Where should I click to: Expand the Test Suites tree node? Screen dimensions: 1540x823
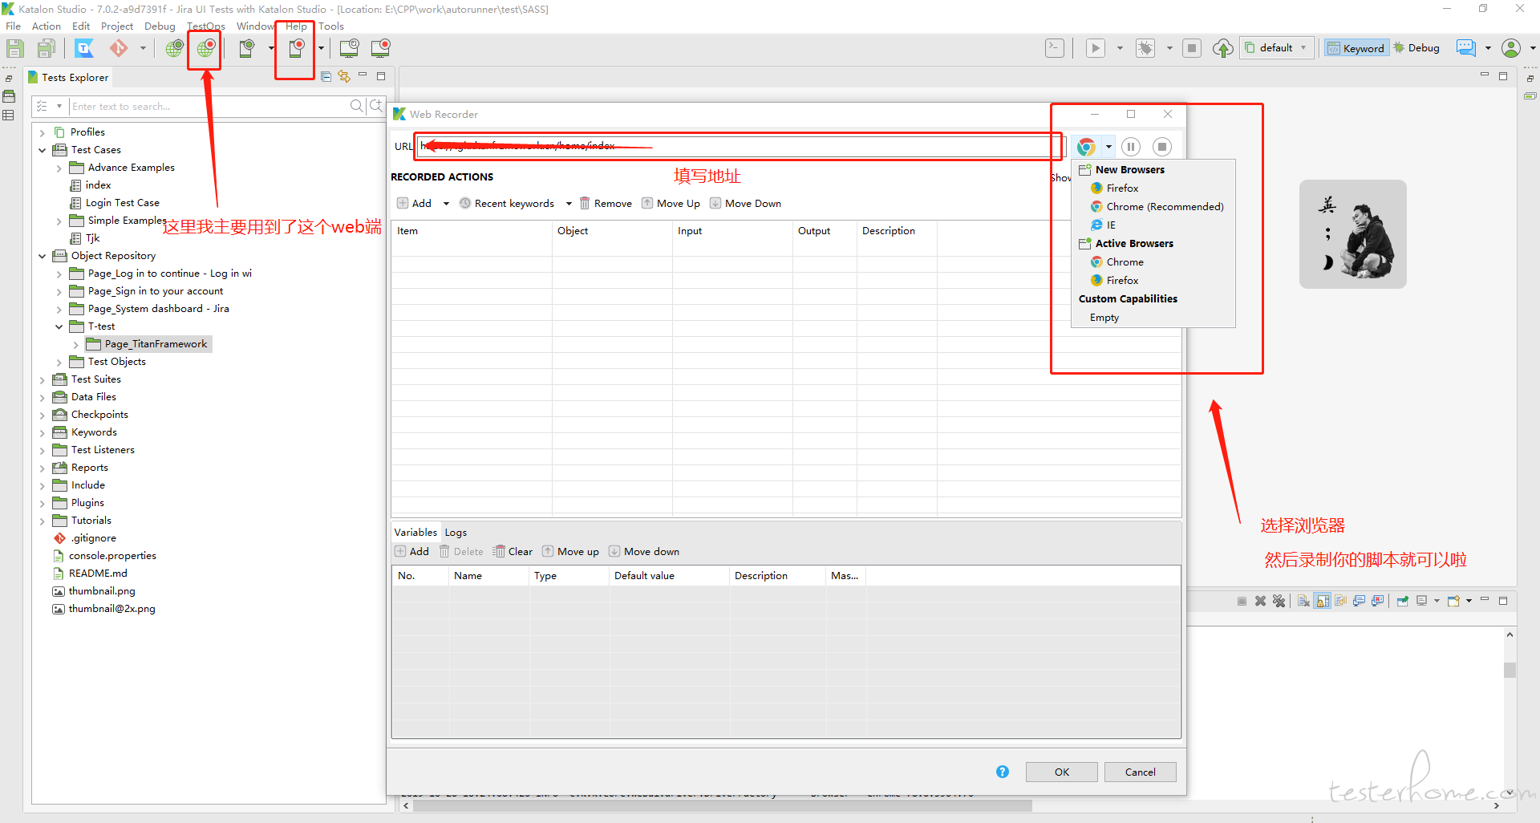43,379
